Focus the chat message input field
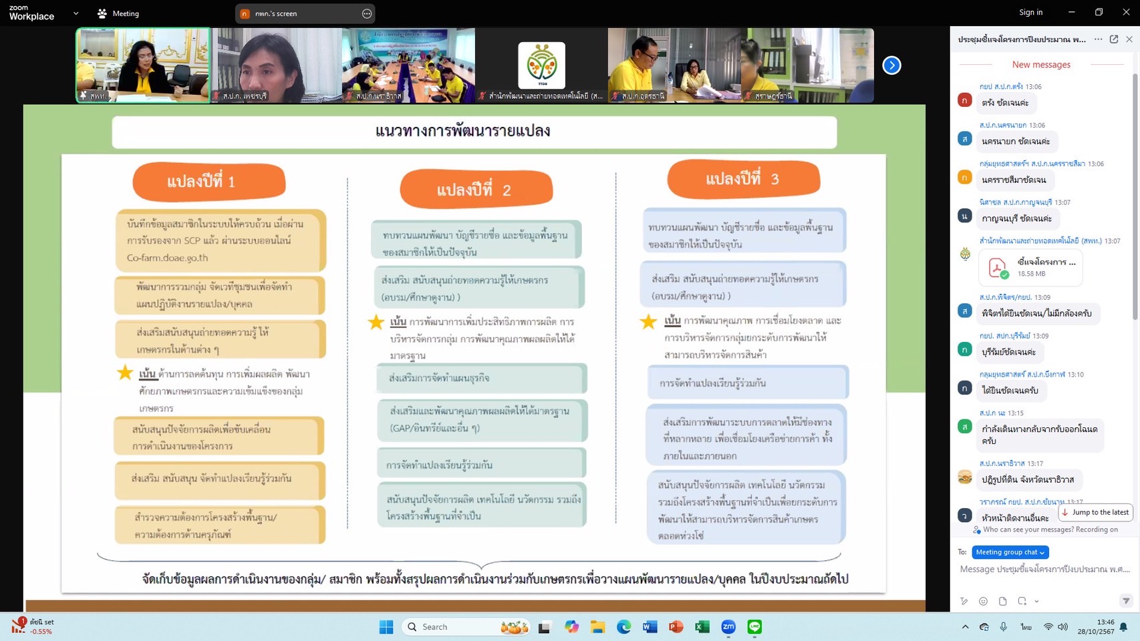The height and width of the screenshot is (641, 1140). tap(1044, 570)
